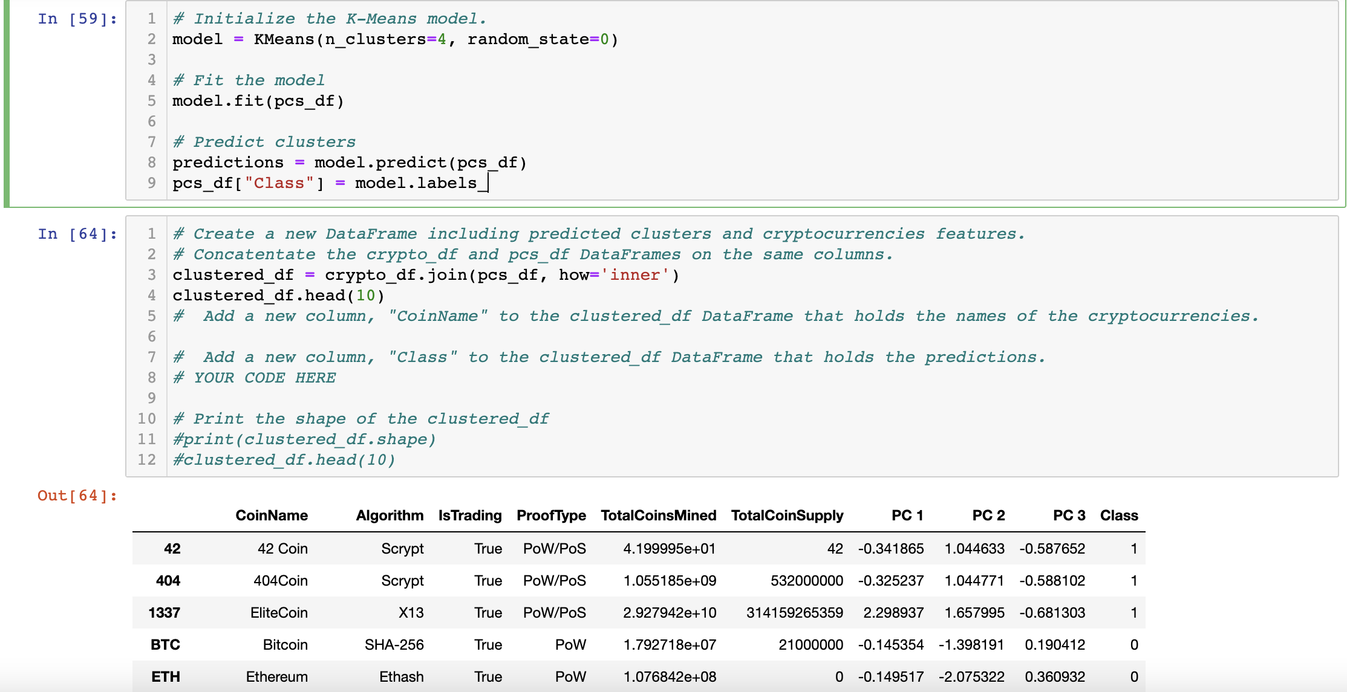The height and width of the screenshot is (692, 1347).
Task: Click the TotalCoinsMined column header
Action: pos(658,516)
